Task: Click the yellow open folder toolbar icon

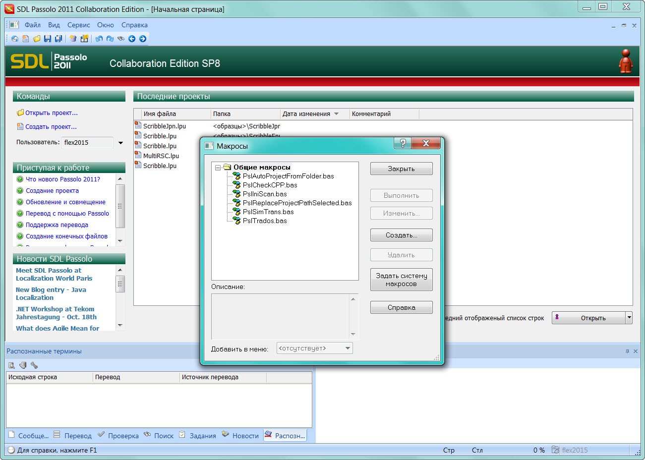Action: pyautogui.click(x=37, y=39)
